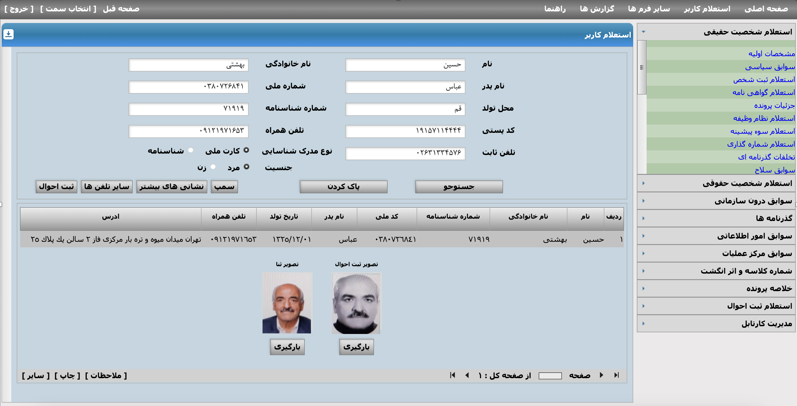Open استعلام نظام وظیفه link

(764, 118)
